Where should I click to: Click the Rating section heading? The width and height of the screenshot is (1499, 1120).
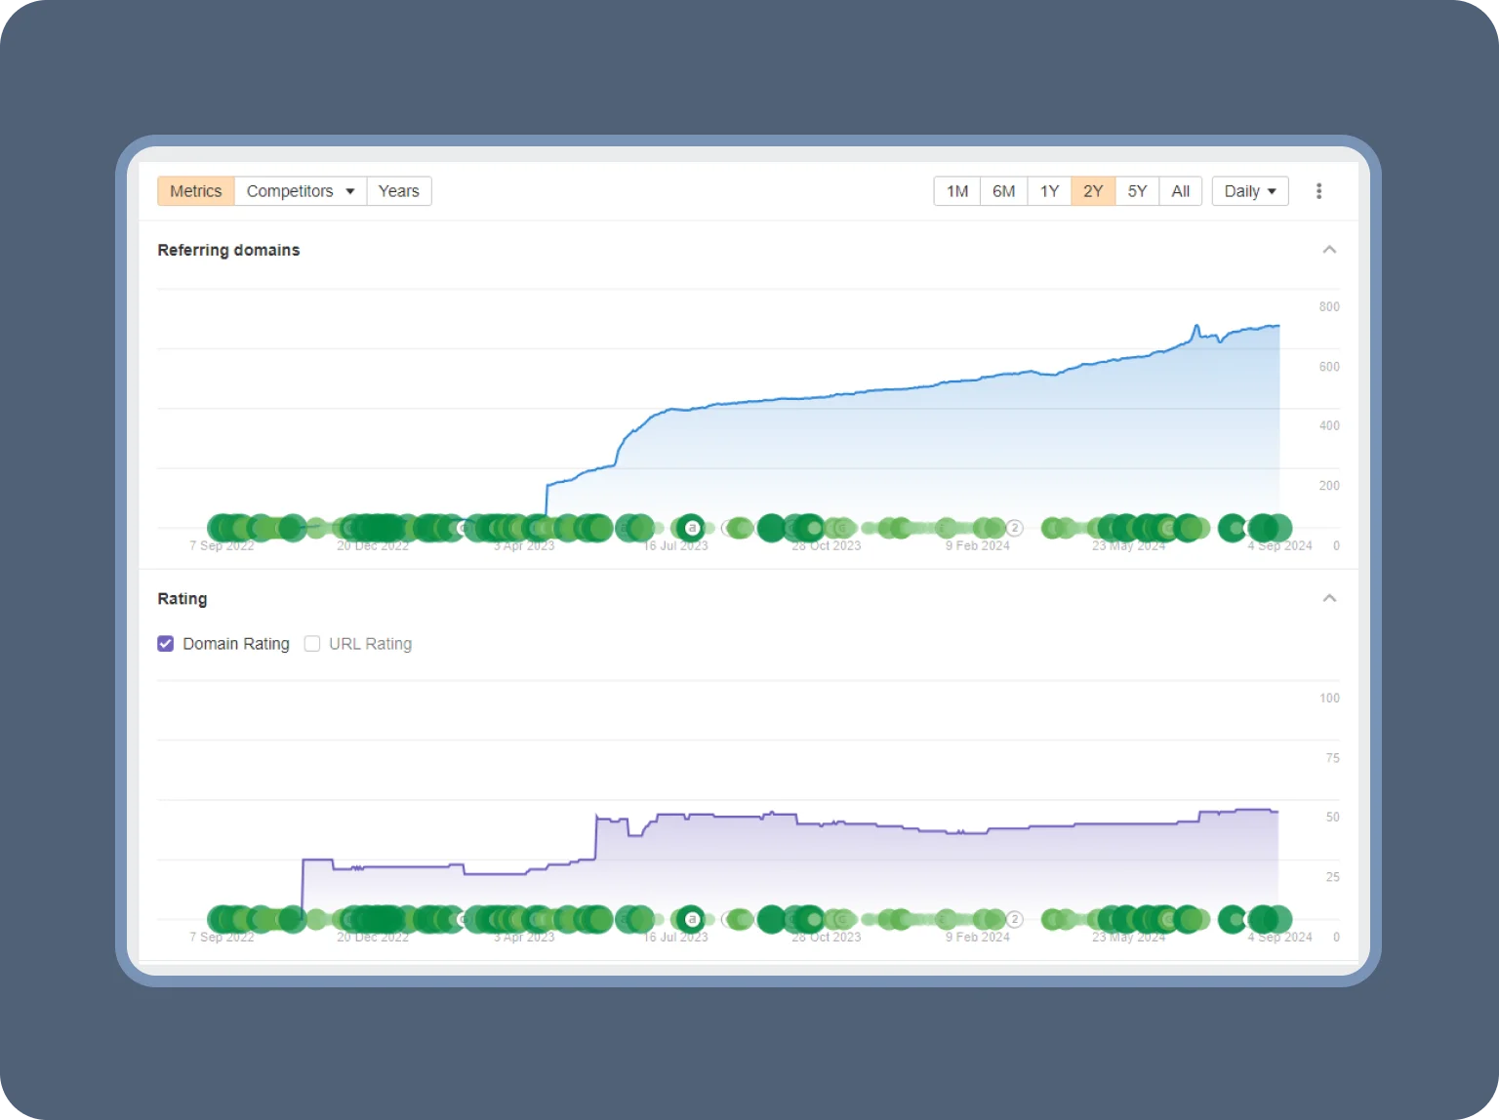click(x=182, y=598)
